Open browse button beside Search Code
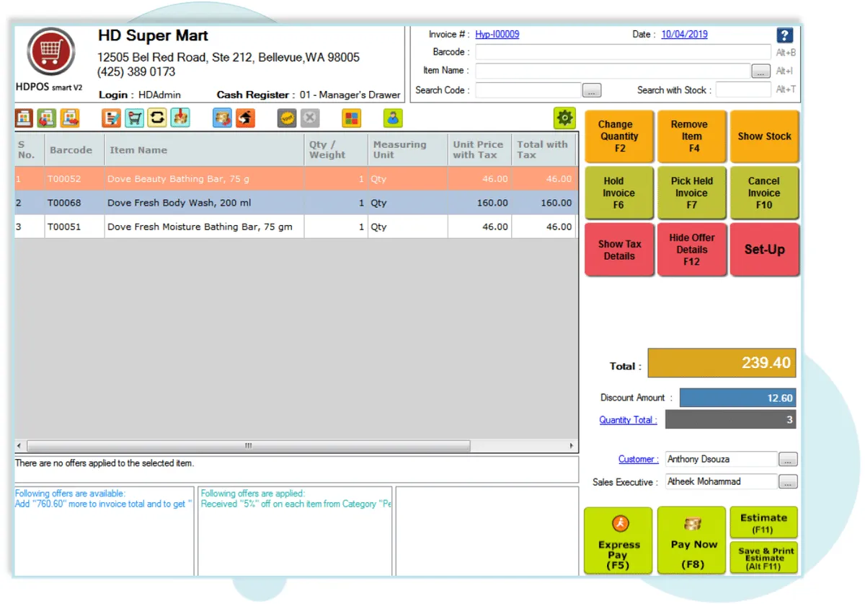This screenshot has height=604, width=865. click(592, 91)
